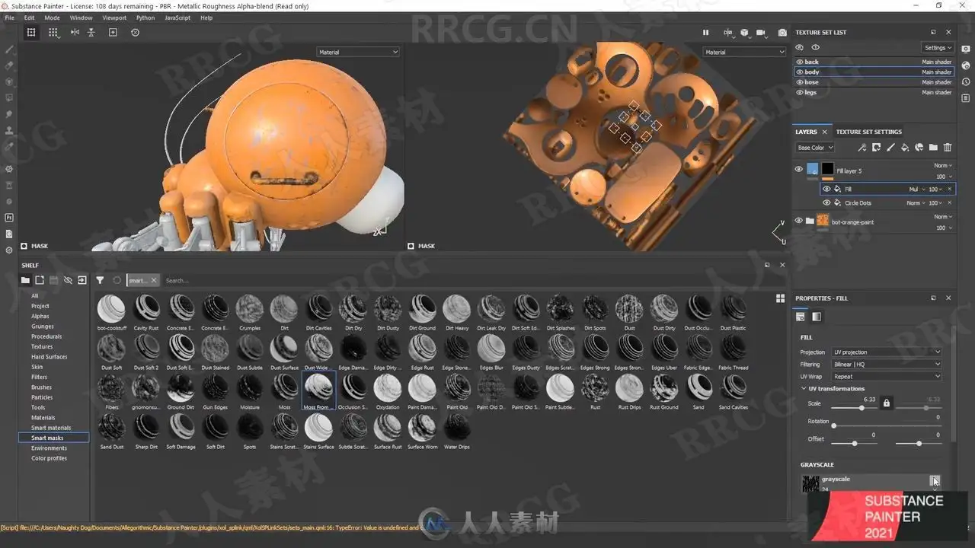This screenshot has width=975, height=548.
Task: Toggle the UV scale lock
Action: point(886,403)
